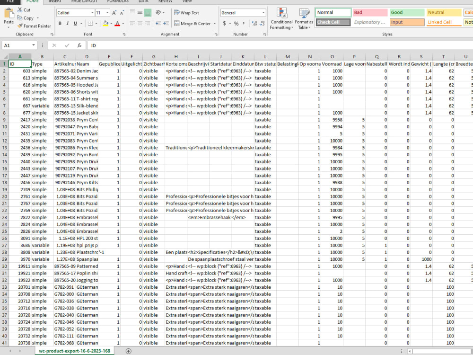Apply the Neutral cell style
This screenshot has height=355, width=473.
coord(444,12)
